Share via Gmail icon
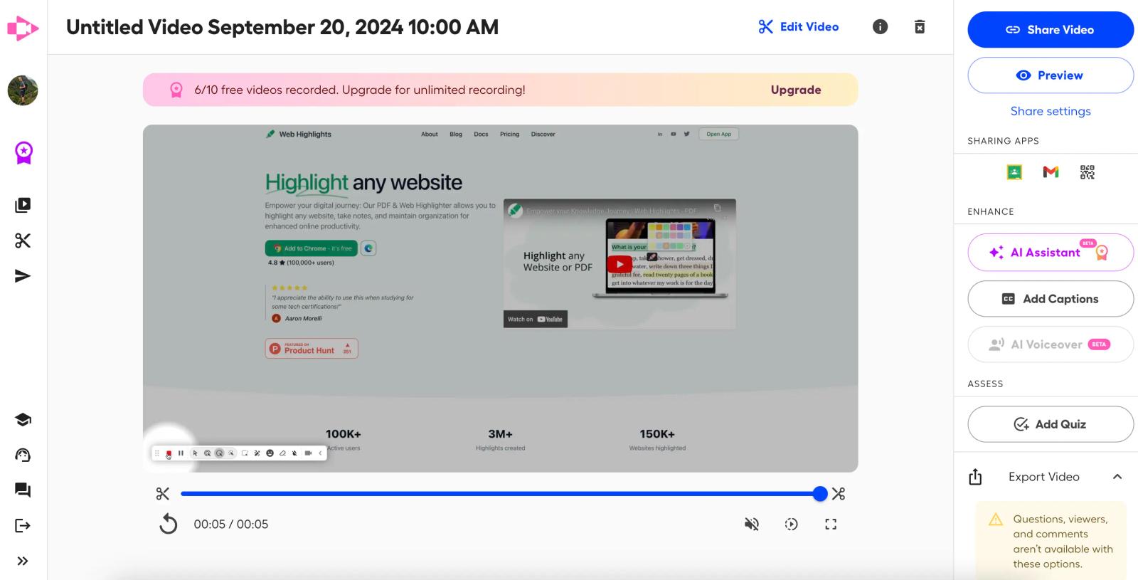 pyautogui.click(x=1051, y=172)
